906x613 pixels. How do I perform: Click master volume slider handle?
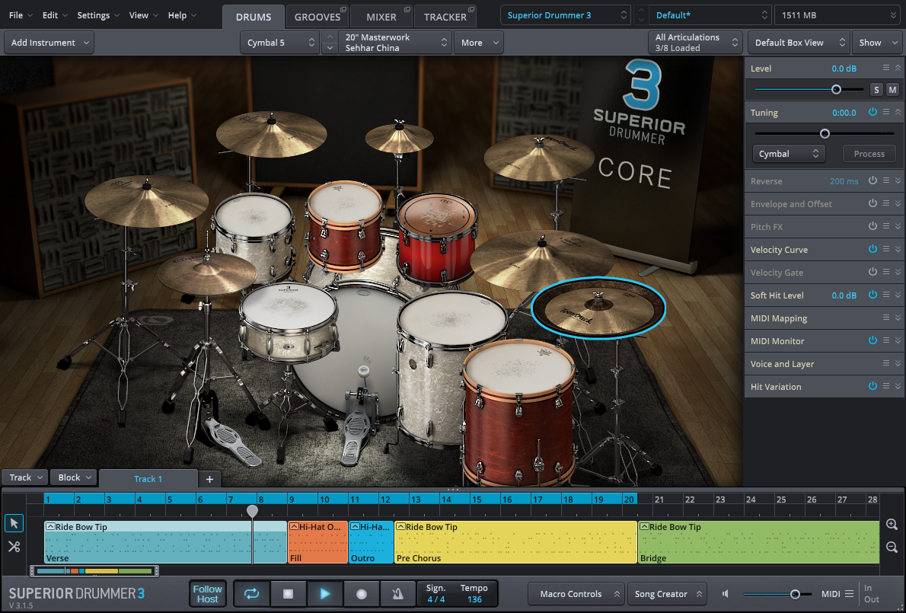pos(795,594)
